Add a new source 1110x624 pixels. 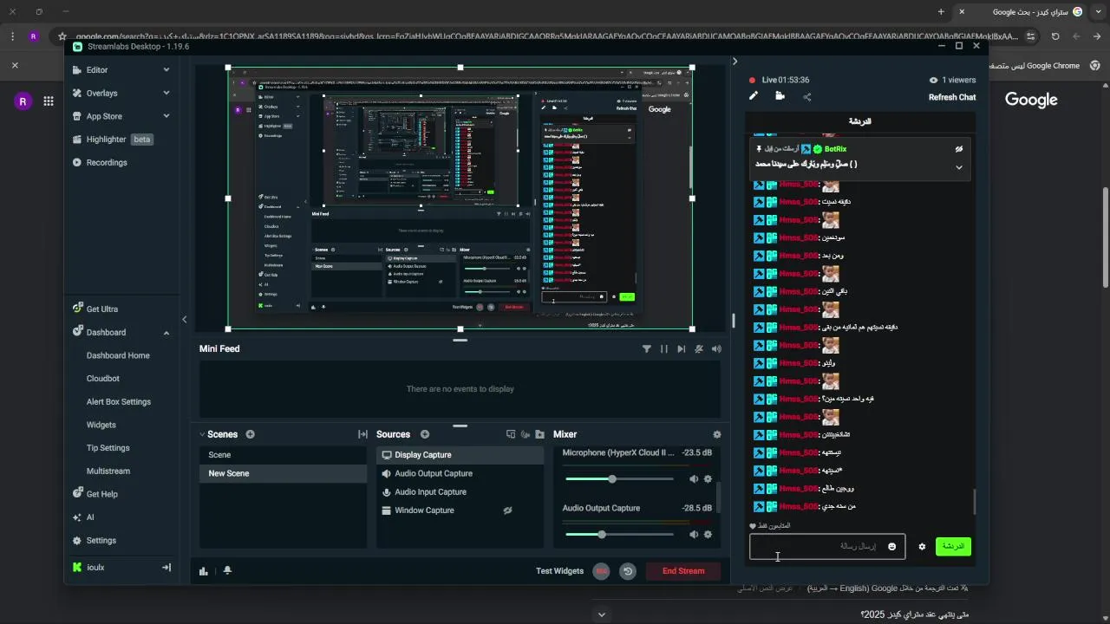coord(425,434)
